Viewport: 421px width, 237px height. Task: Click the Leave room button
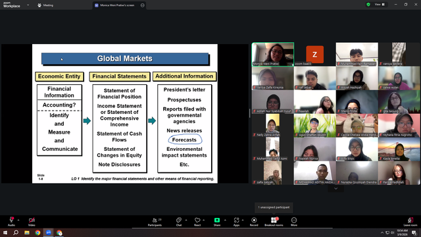coord(410,222)
